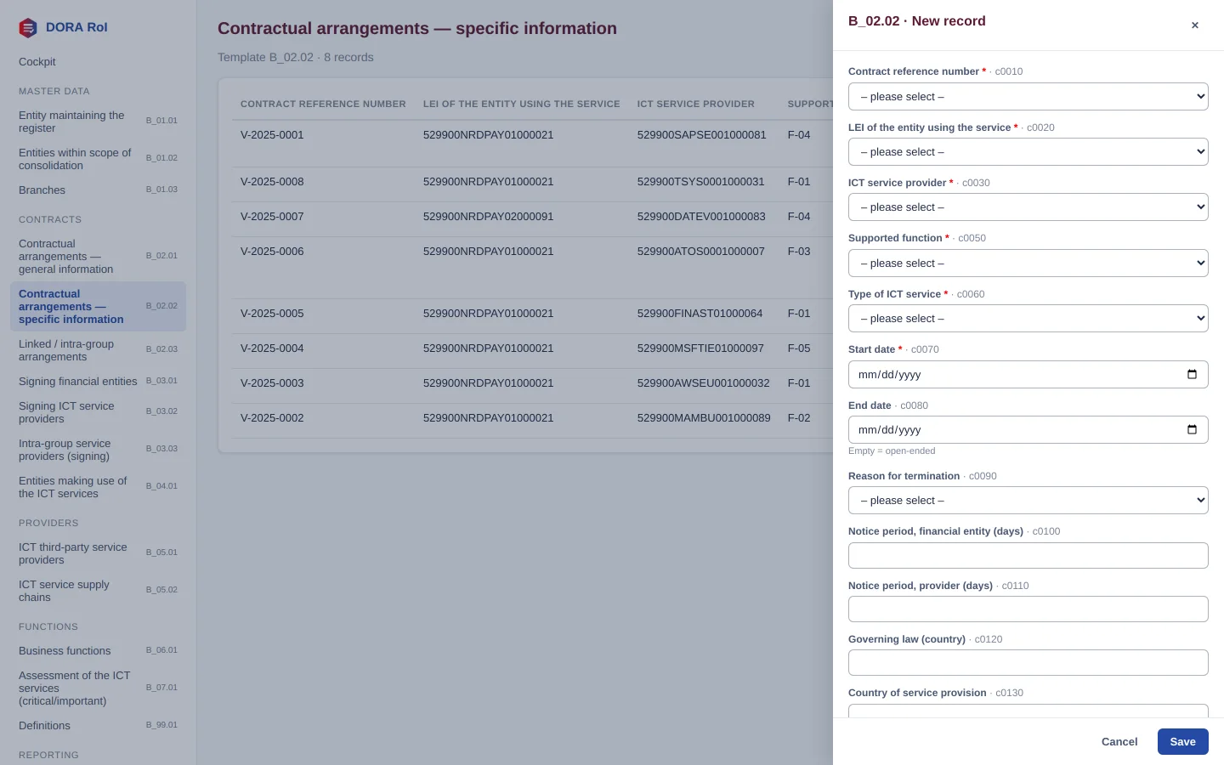Click the DORA RoI logo icon
The width and height of the screenshot is (1224, 765).
[x=28, y=28]
